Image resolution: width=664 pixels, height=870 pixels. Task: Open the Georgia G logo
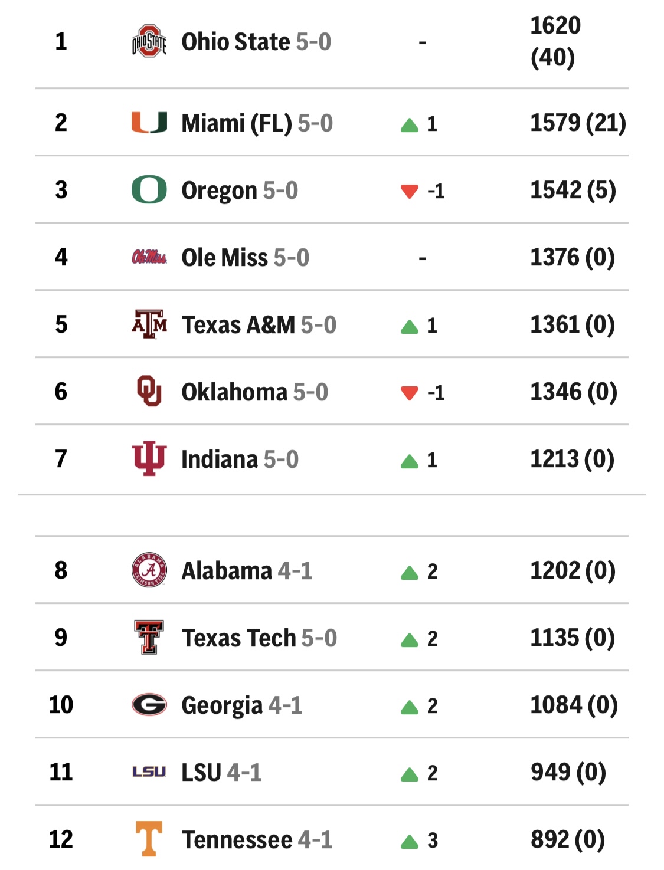click(149, 705)
